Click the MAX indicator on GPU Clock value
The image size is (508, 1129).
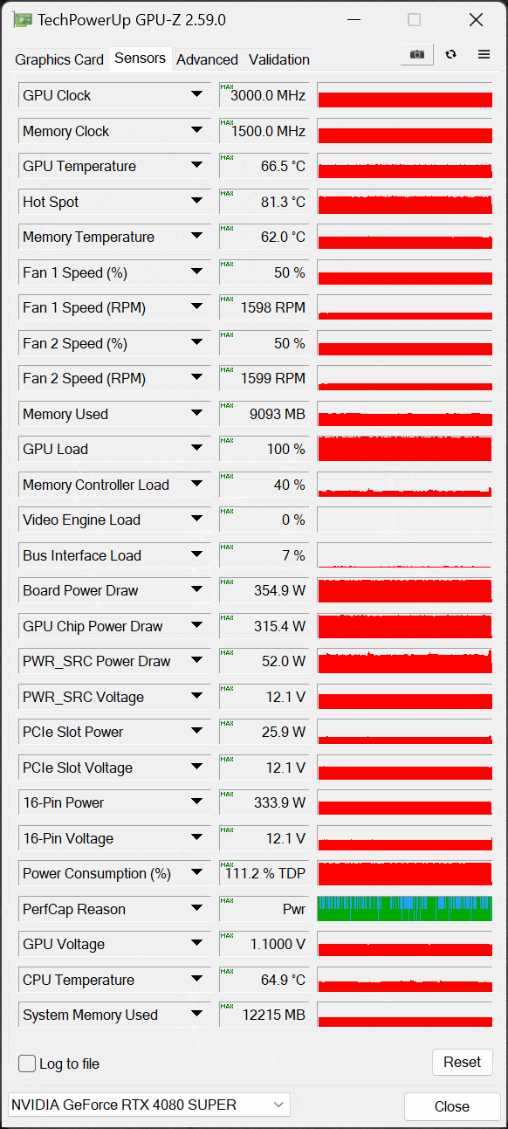coord(227,87)
